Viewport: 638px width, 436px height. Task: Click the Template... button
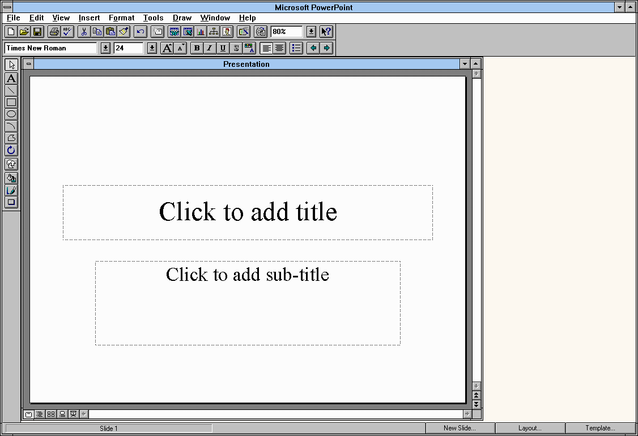[x=600, y=428]
